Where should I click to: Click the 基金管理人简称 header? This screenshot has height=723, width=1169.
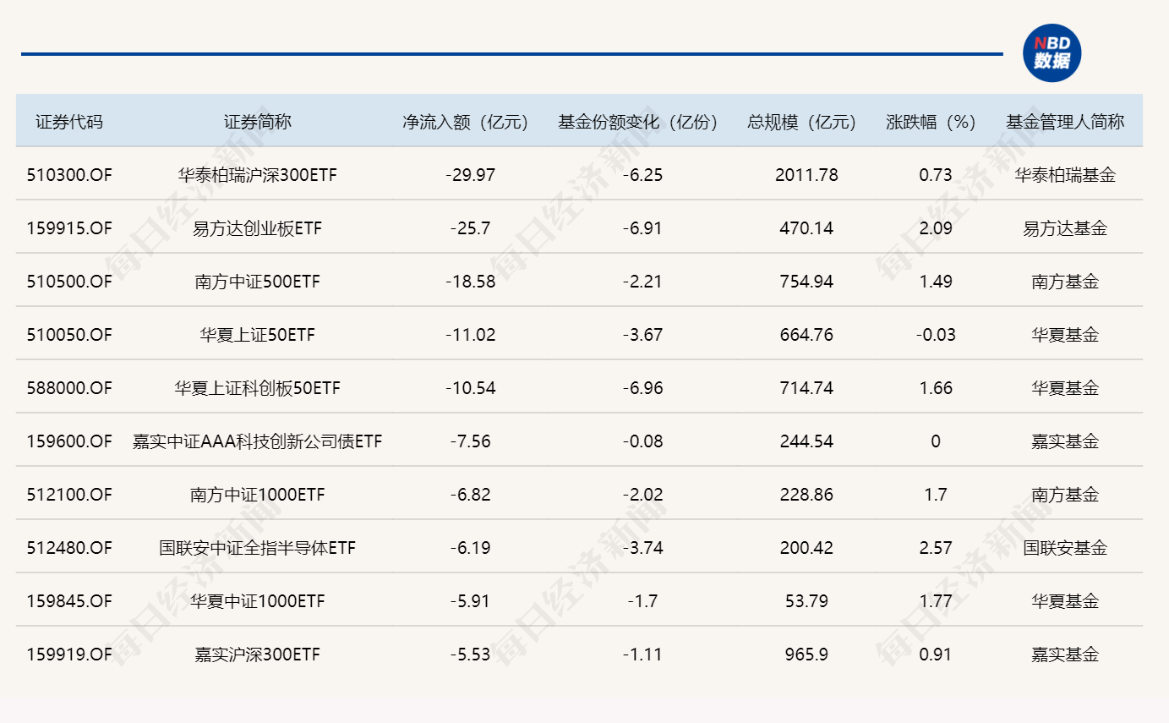(1063, 121)
